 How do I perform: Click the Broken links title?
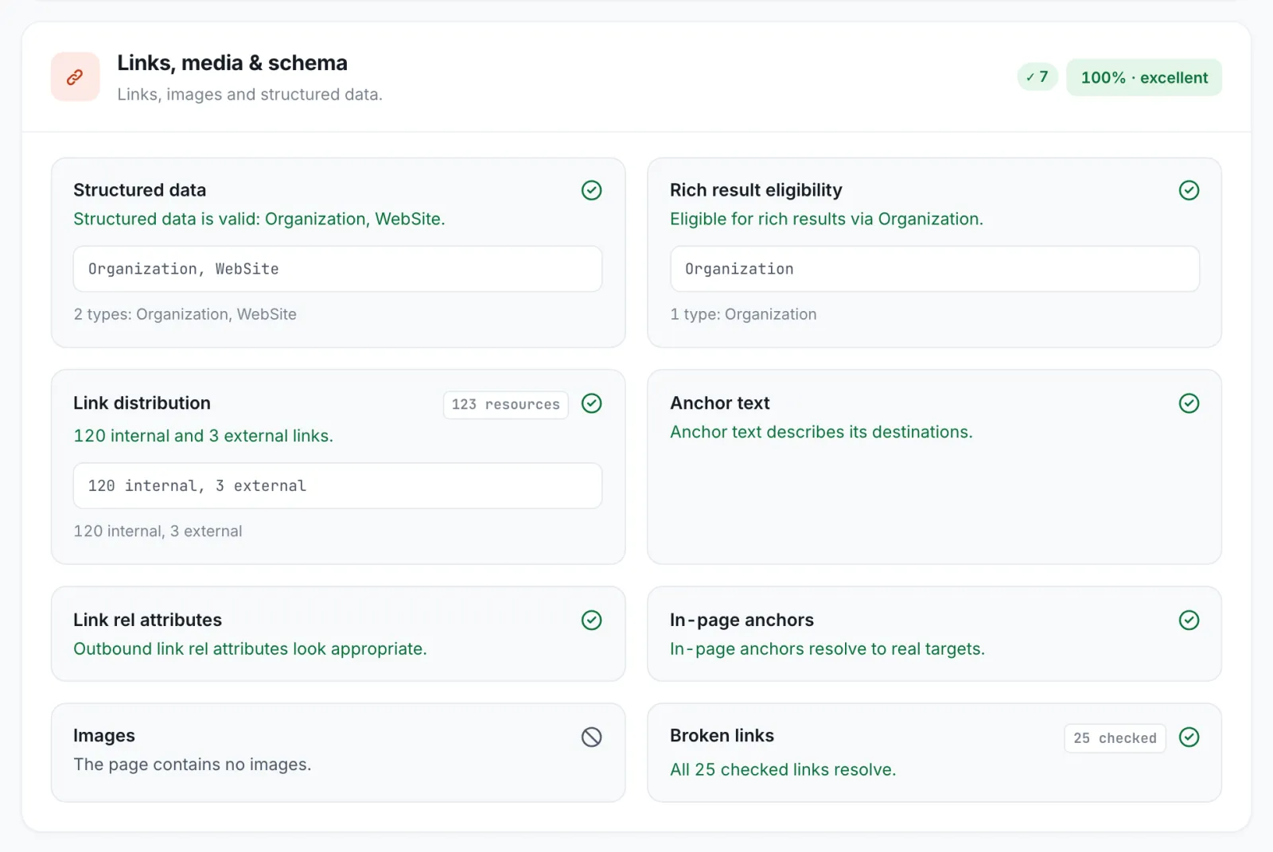tap(722, 736)
